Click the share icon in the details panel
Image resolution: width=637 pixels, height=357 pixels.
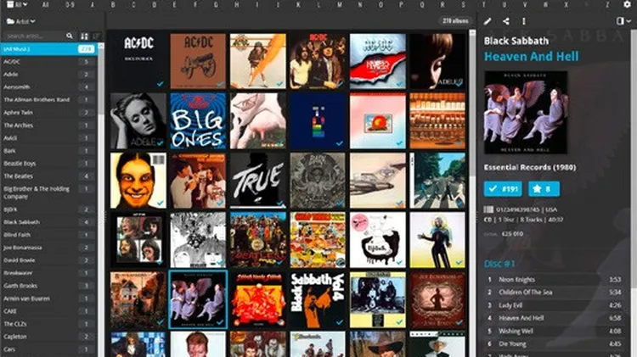point(505,21)
